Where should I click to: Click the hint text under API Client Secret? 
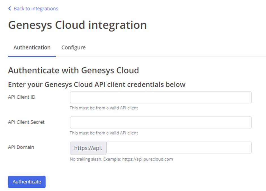click(104, 133)
